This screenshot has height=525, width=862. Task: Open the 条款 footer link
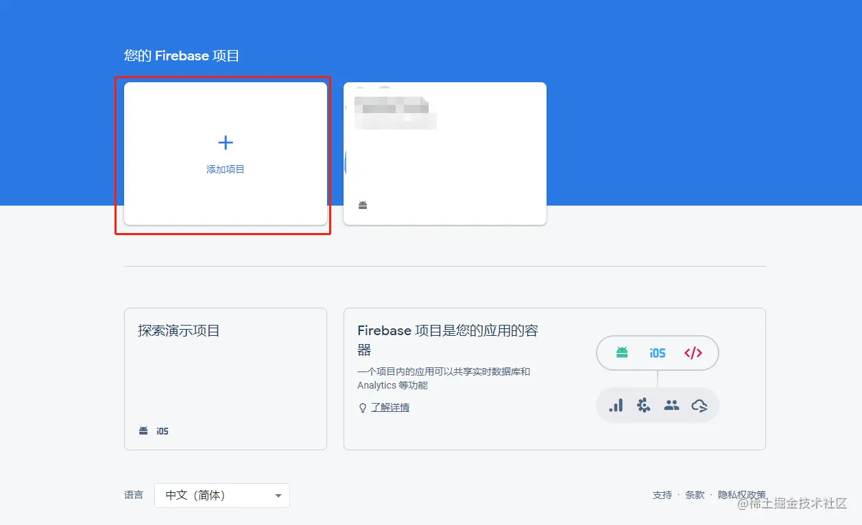[x=695, y=494]
